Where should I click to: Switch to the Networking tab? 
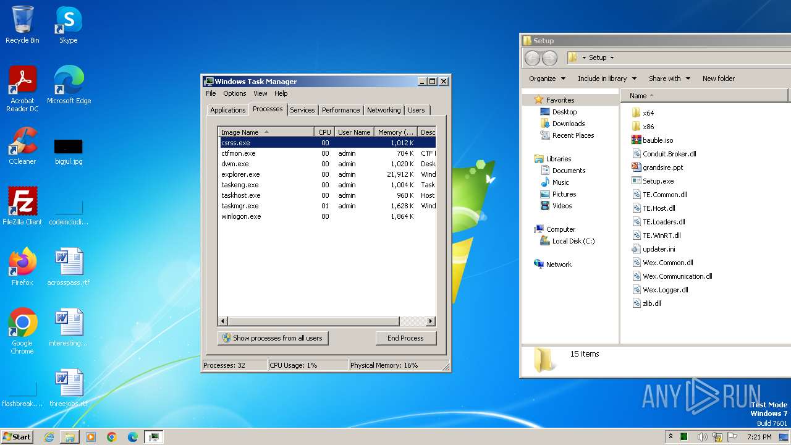[384, 110]
